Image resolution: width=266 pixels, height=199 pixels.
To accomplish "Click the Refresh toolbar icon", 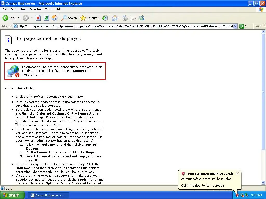I will pyautogui.click(x=46, y=18).
